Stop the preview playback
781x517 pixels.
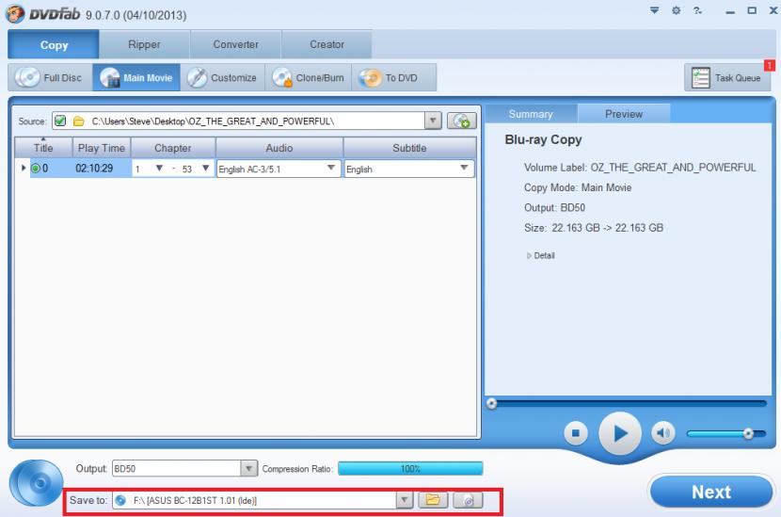(575, 433)
